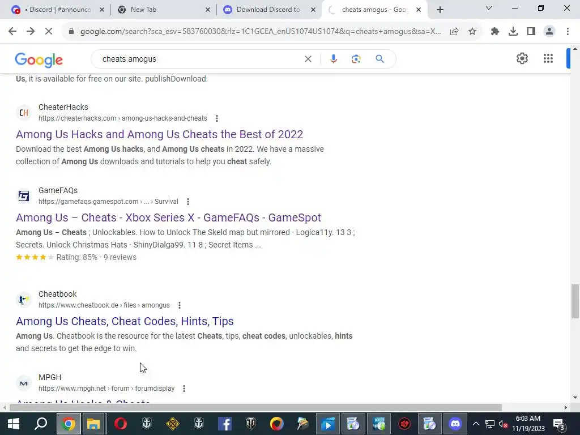Open Among Us Hacks and Cheats 2022 result
Image resolution: width=580 pixels, height=435 pixels.
point(159,134)
